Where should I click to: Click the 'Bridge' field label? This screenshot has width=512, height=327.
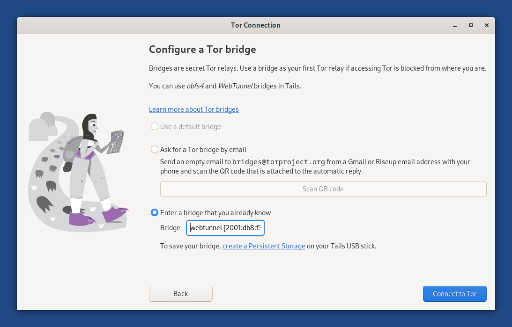[x=170, y=228]
